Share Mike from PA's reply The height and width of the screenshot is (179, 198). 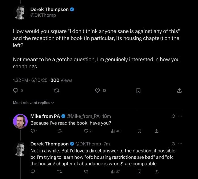156,131
